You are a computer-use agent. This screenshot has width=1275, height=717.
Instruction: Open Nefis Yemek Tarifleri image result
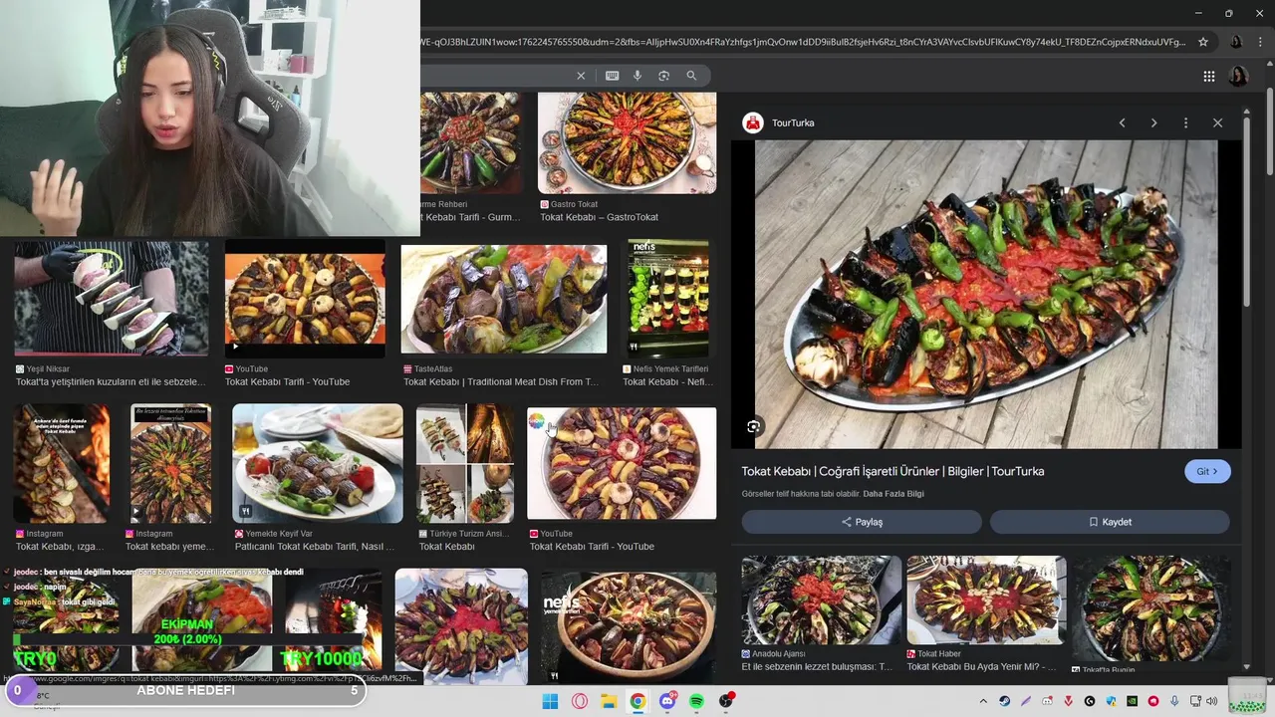point(668,298)
